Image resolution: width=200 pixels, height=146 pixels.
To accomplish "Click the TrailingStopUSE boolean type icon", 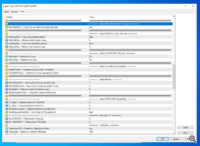I will pyautogui.click(x=7, y=128).
